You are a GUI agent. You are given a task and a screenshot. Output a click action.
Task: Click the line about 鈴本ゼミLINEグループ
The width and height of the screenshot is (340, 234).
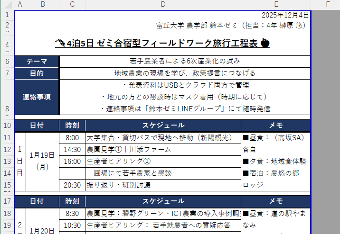tap(185, 108)
